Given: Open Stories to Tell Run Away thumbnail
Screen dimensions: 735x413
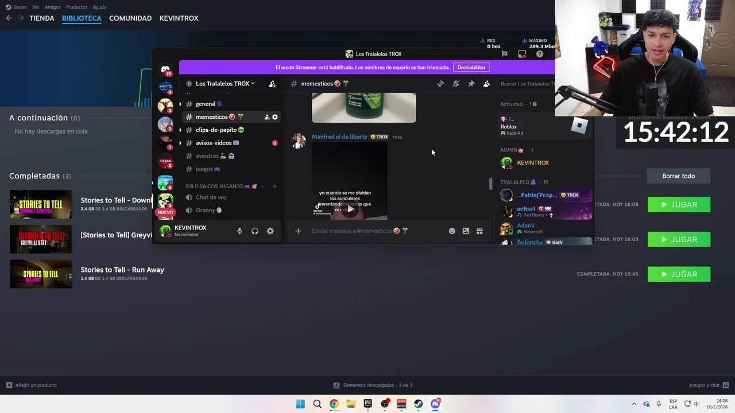Looking at the screenshot, I should point(41,274).
